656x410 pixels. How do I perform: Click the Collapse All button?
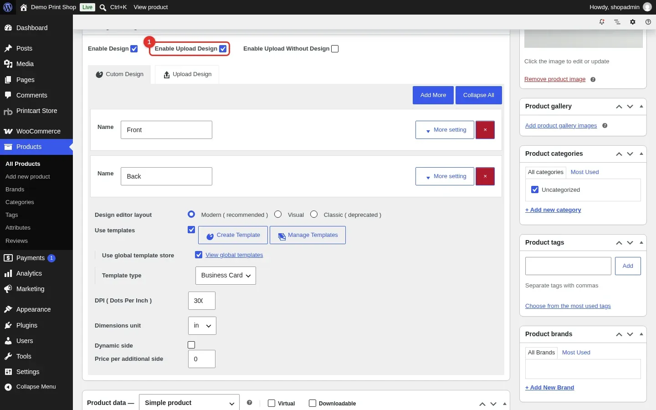tap(479, 95)
